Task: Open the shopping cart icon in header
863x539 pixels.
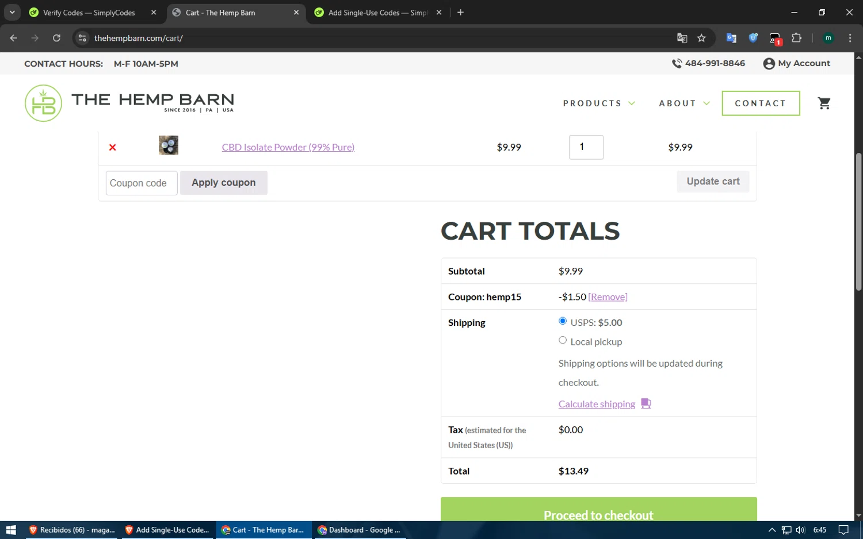Action: (824, 103)
